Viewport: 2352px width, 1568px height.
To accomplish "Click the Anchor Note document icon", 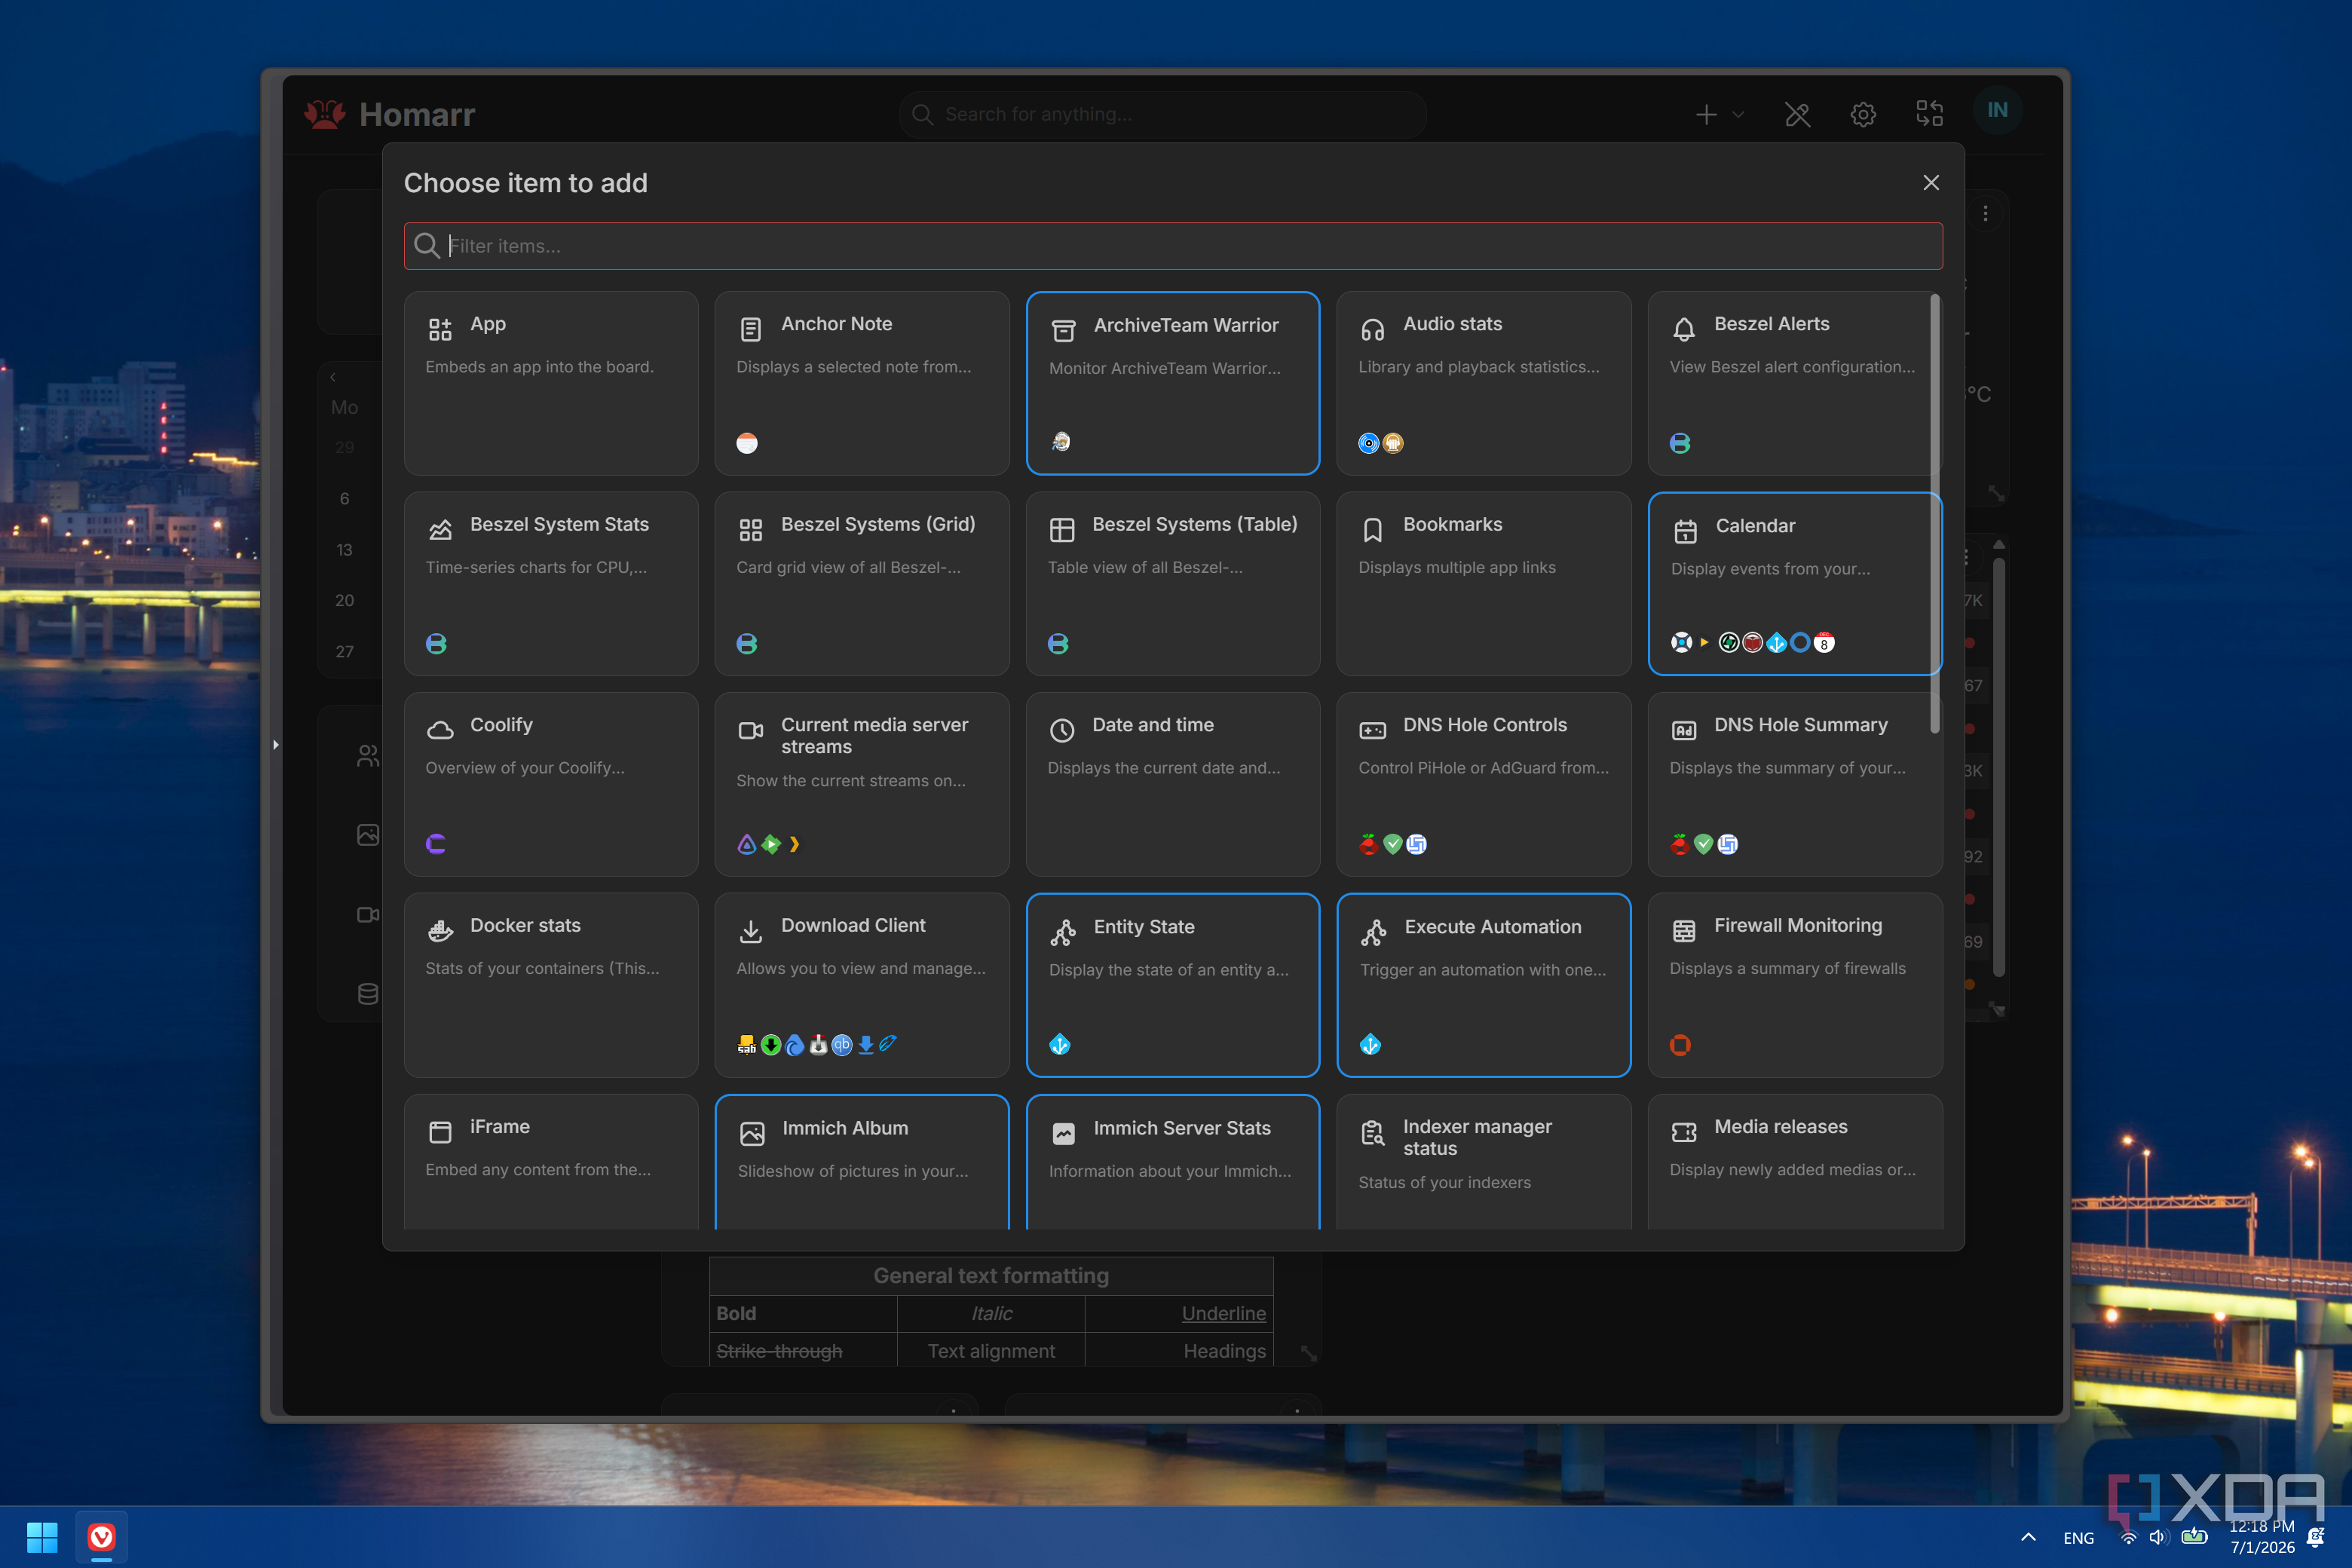I will (750, 329).
